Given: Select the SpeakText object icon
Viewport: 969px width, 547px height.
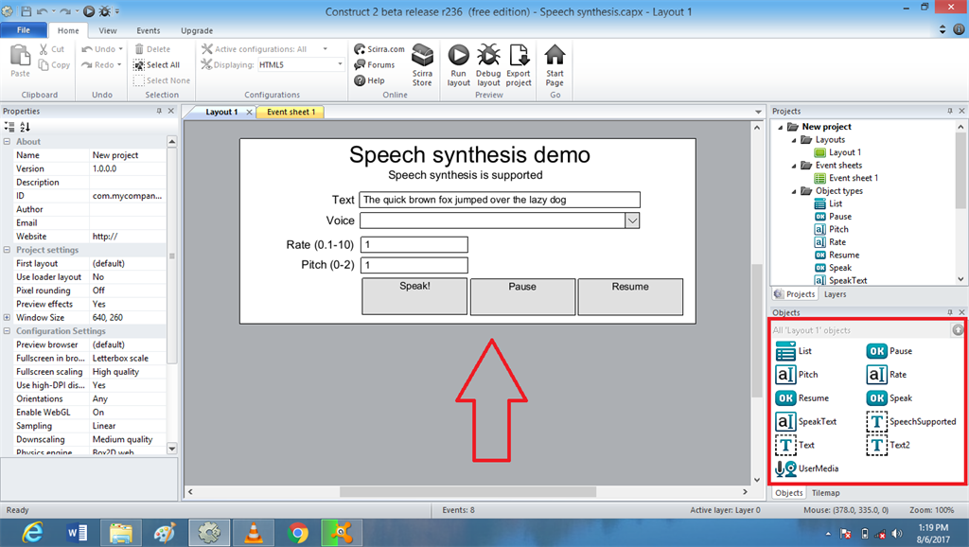Looking at the screenshot, I should tap(786, 421).
